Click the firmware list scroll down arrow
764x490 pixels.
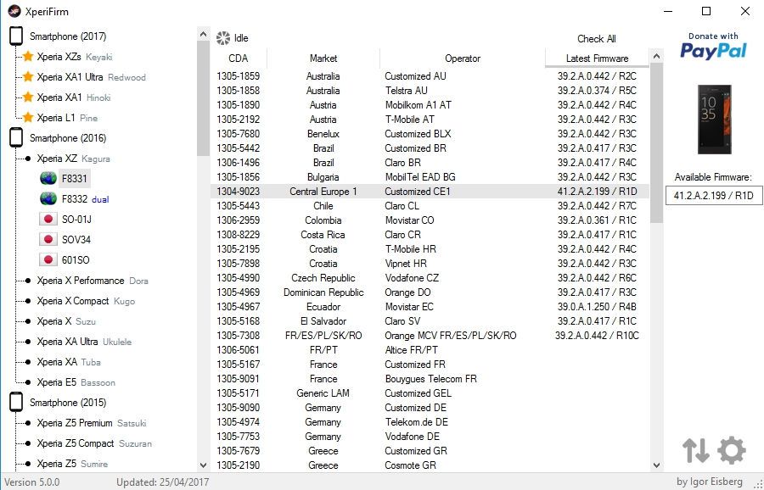(x=656, y=465)
